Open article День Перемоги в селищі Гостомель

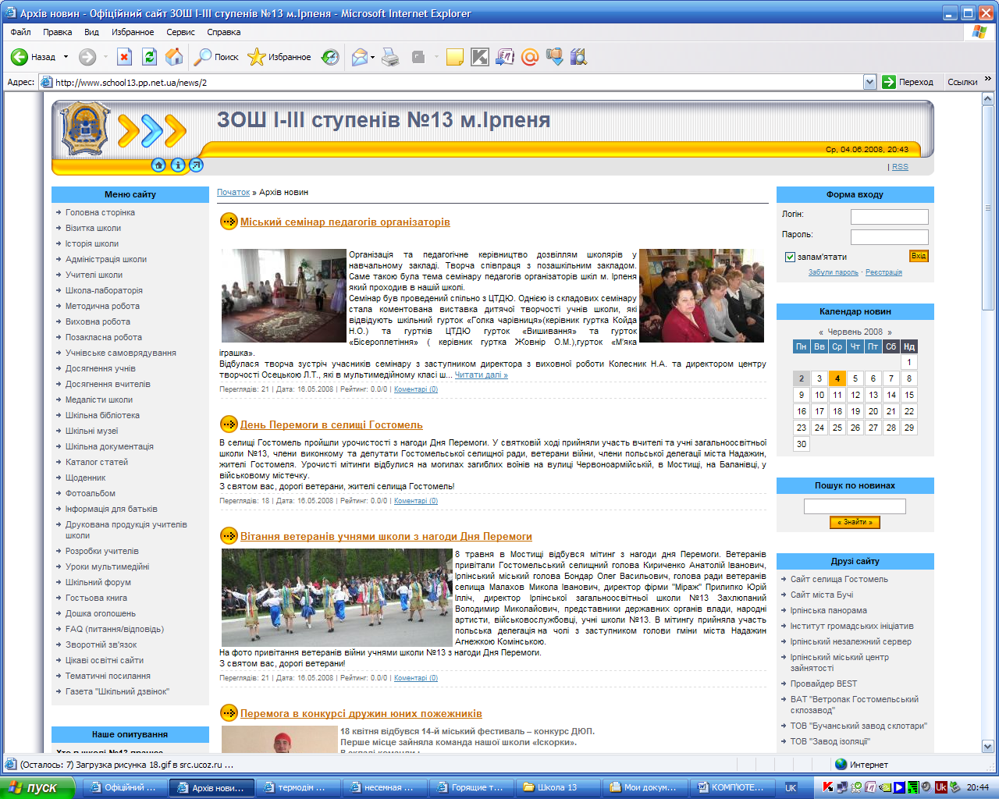(331, 425)
